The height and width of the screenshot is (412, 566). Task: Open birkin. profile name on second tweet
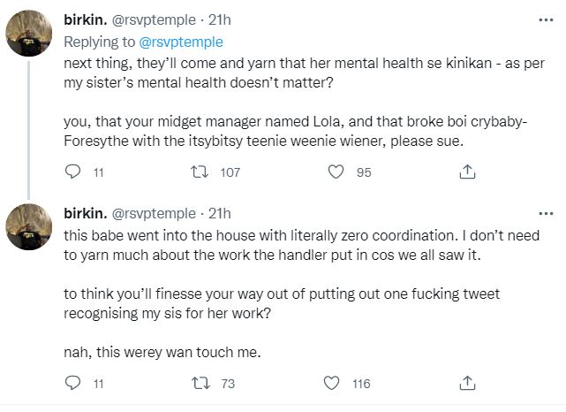[x=87, y=213]
